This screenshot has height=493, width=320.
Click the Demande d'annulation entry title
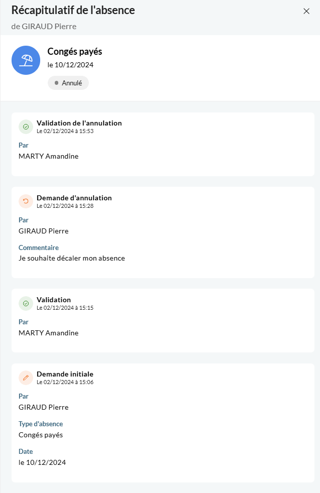(x=74, y=198)
